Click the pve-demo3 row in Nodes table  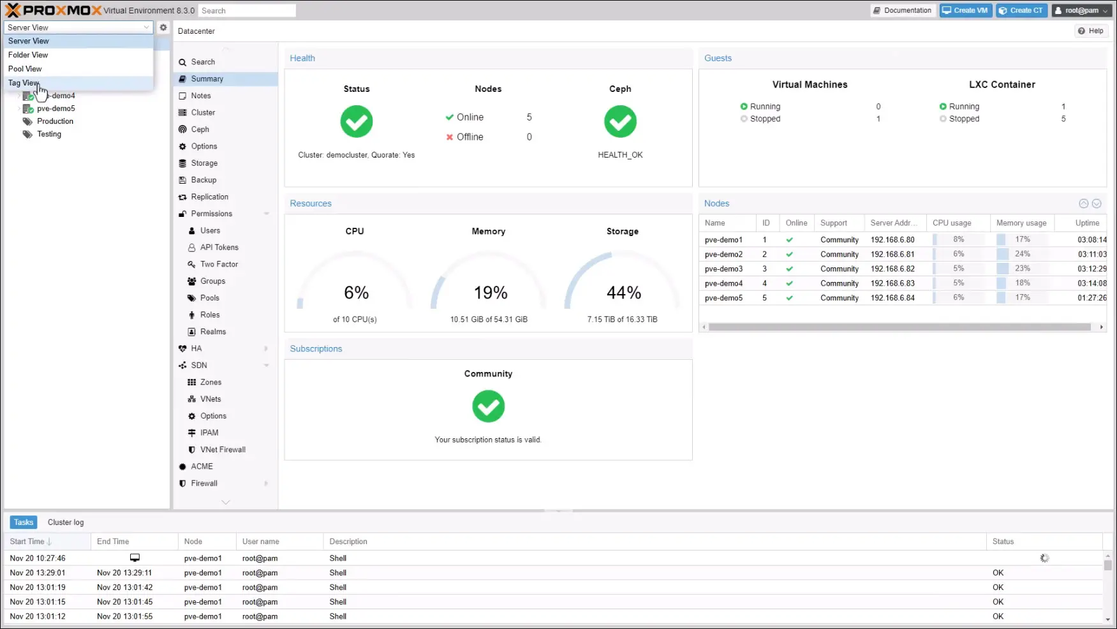click(903, 269)
